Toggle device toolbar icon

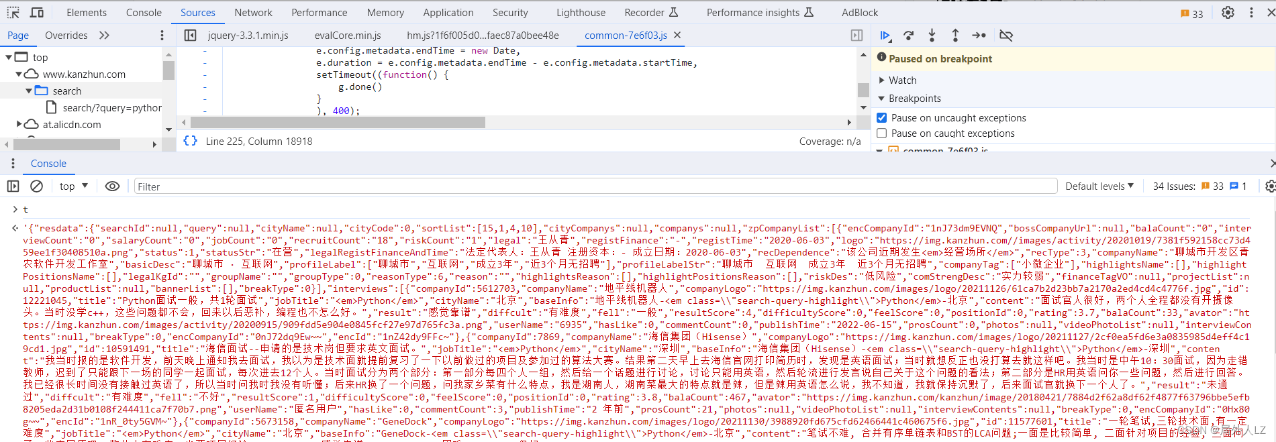(x=37, y=12)
